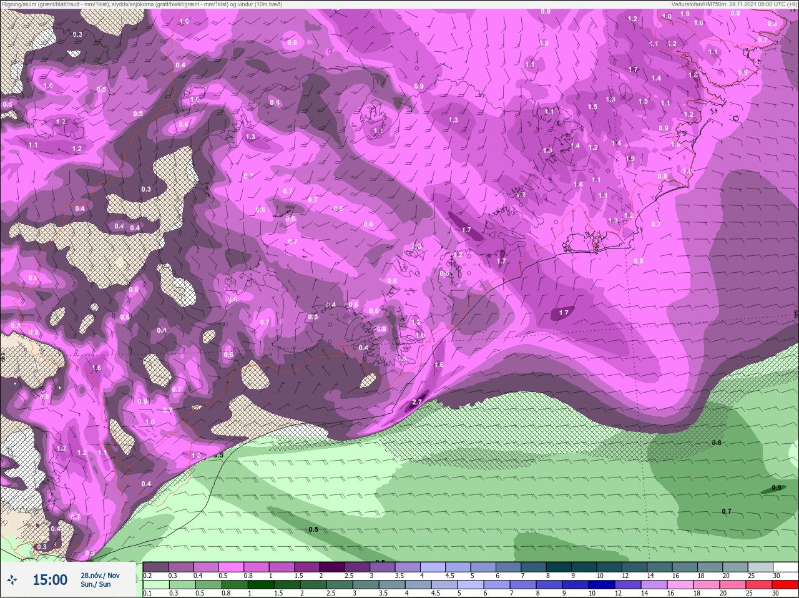Click the 30 label under the lower legend row

coord(775,592)
